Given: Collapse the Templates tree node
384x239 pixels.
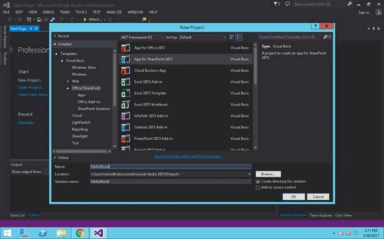Looking at the screenshot, I should (x=57, y=54).
